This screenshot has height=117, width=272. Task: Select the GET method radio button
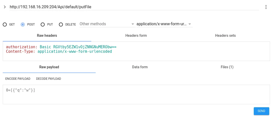5,24
